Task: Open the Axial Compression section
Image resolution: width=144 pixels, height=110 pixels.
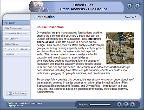Action: [x=16, y=28]
